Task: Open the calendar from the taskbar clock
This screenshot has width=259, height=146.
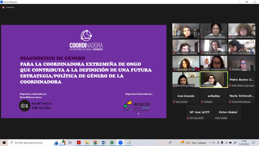Action: coord(244,143)
